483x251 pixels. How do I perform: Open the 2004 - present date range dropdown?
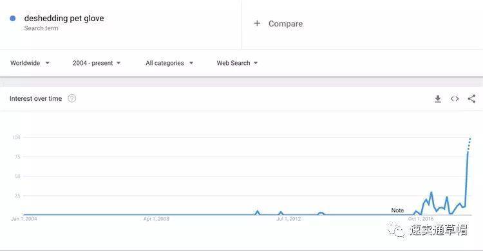[x=97, y=63]
